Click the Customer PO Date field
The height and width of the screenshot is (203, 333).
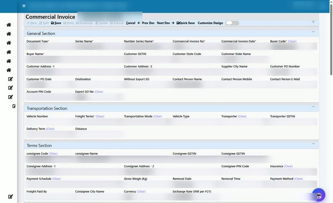(50, 84)
